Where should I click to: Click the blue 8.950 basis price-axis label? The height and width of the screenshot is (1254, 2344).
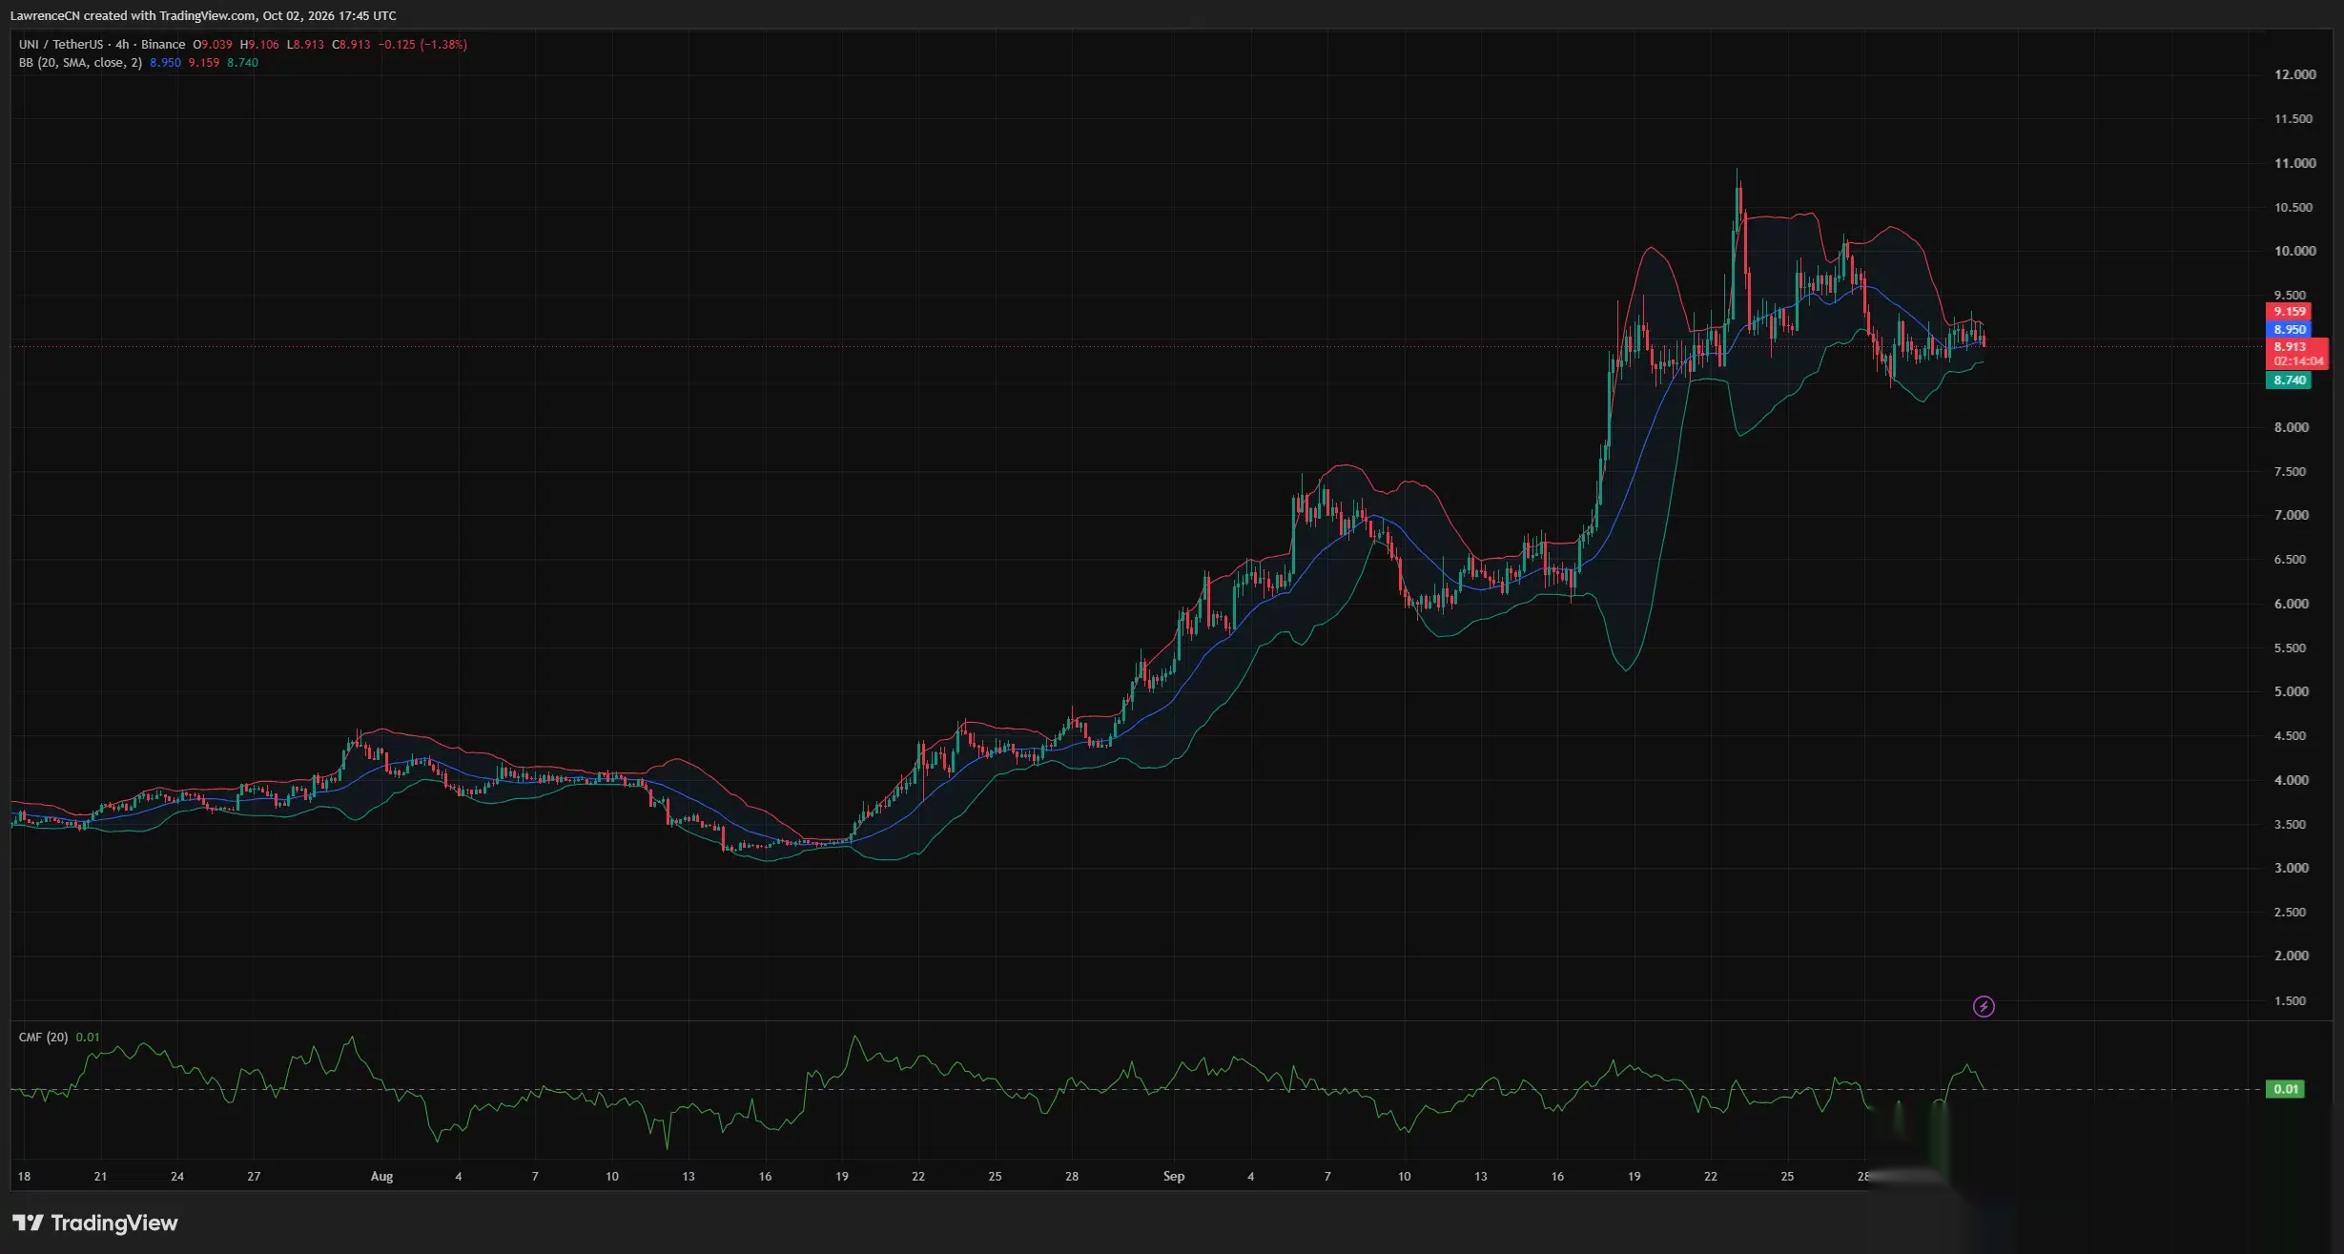point(2289,329)
